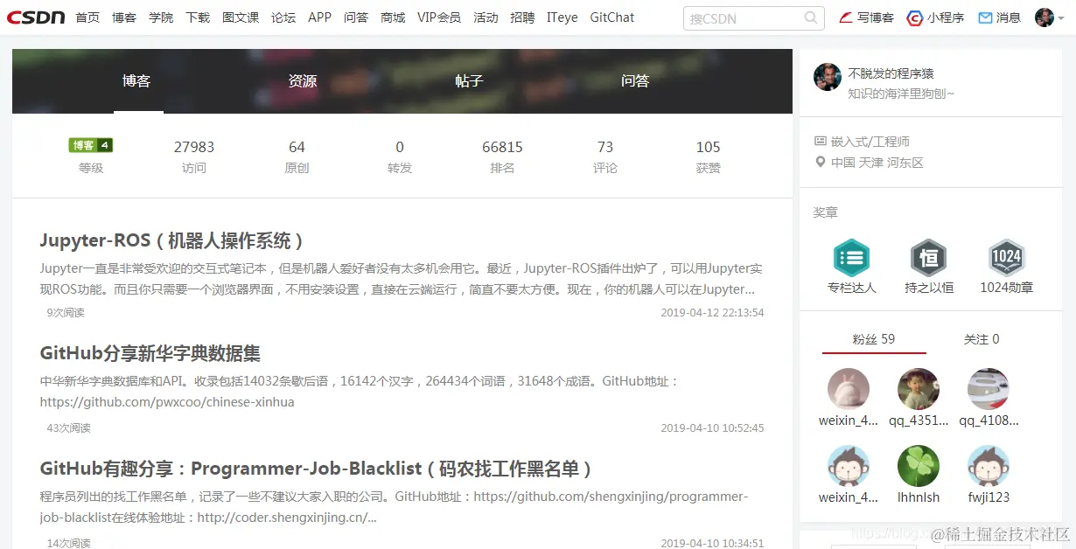
Task: Open VIP会员 in top navigation
Action: click(x=439, y=17)
